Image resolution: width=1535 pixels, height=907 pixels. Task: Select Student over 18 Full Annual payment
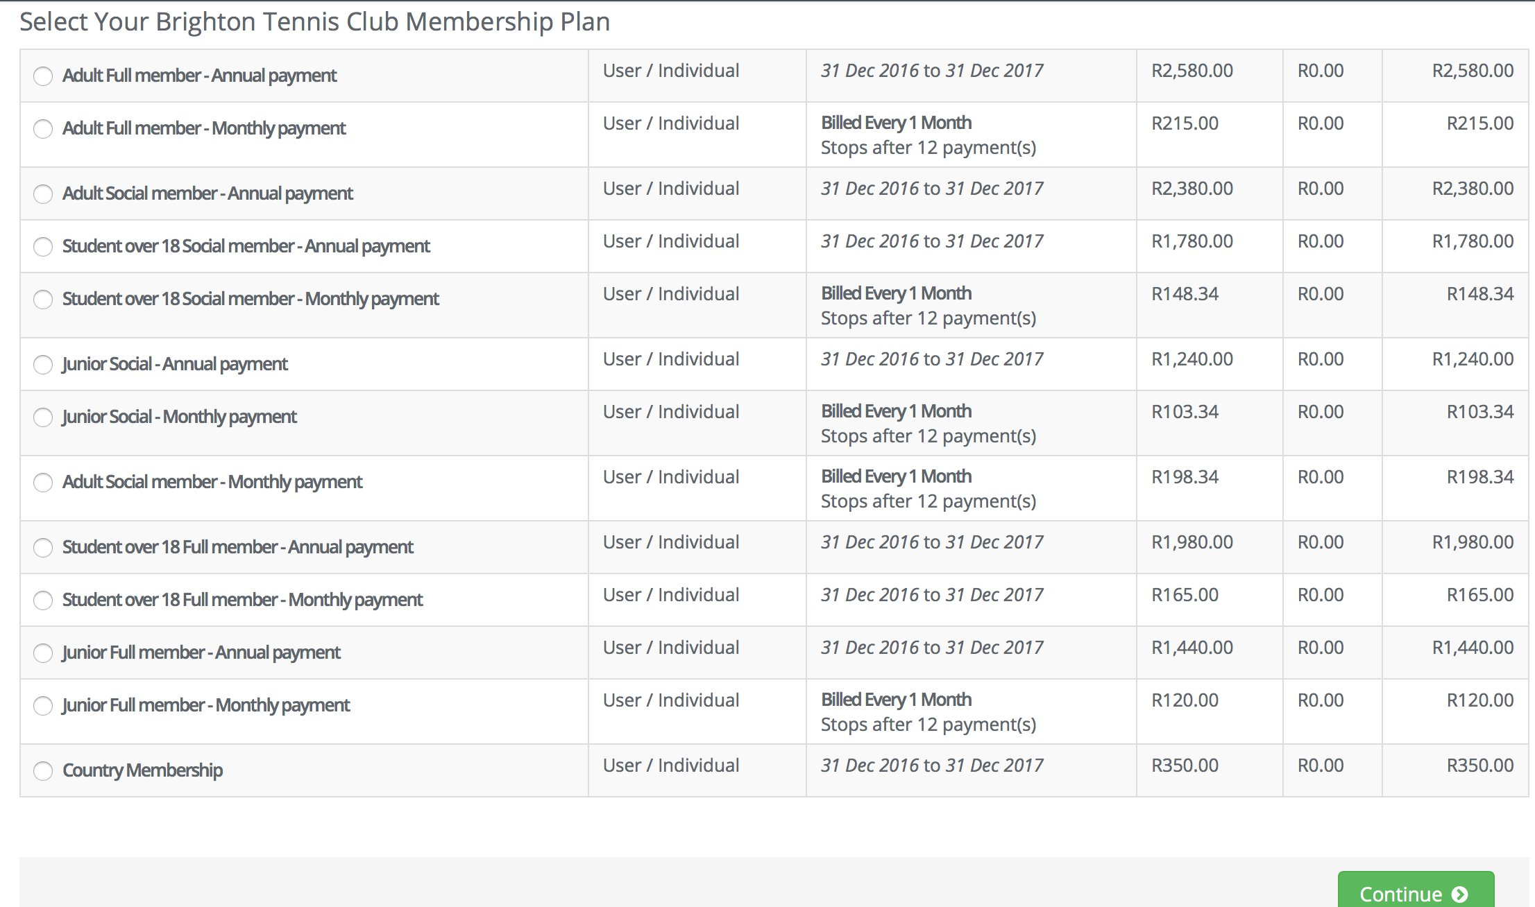(x=43, y=547)
